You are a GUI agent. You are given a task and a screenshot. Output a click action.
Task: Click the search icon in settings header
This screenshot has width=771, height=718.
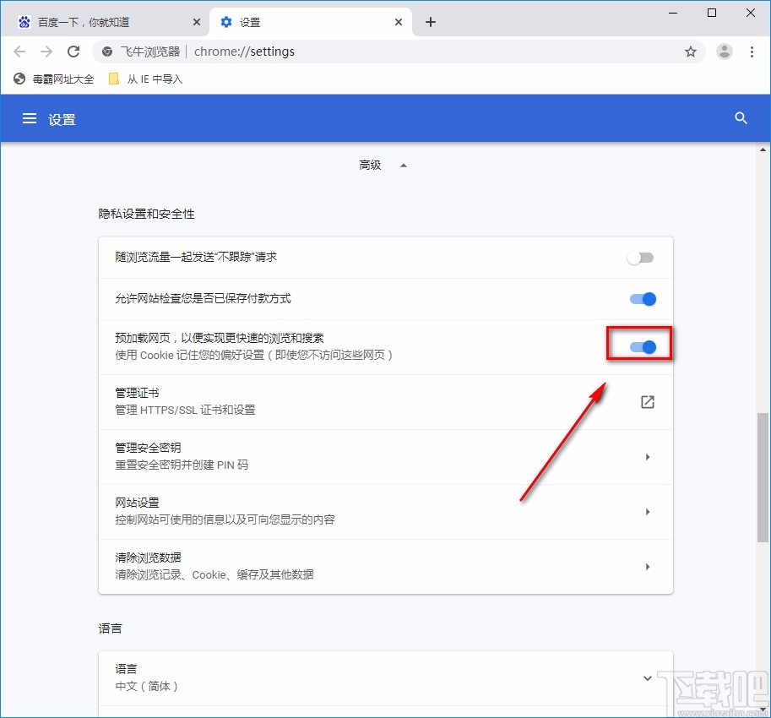click(x=741, y=118)
